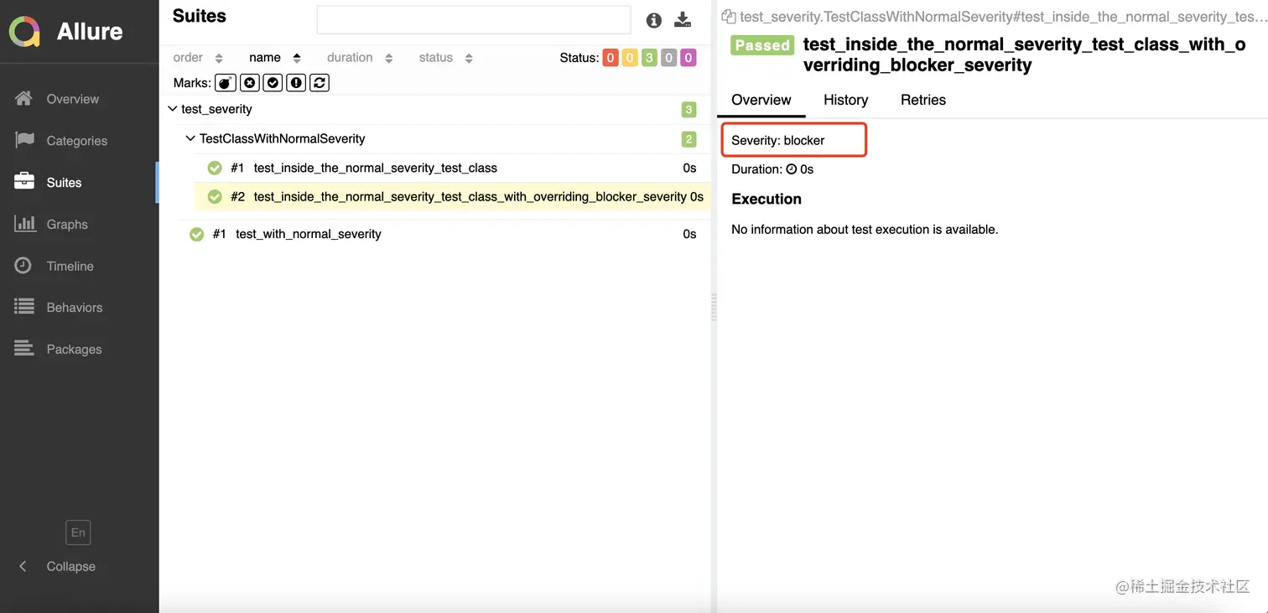Go to Behaviors in the sidebar
This screenshot has width=1268, height=613.
click(x=75, y=308)
